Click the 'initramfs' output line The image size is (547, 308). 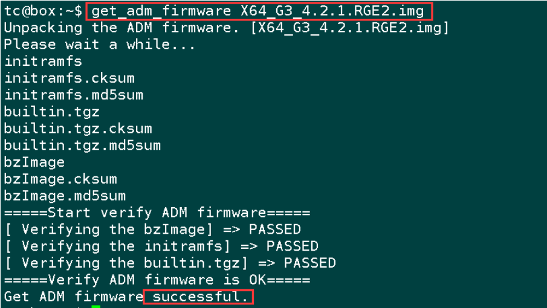43,62
